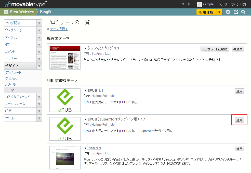Click Hajime Fujimoto link under EPUB 1.1
Screen dimensions: 251x173
click(x=103, y=96)
